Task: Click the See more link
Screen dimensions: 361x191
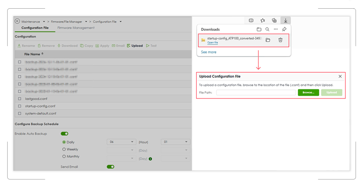Action: [209, 52]
